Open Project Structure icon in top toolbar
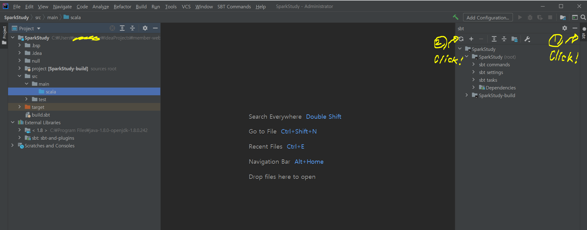 coord(563,18)
